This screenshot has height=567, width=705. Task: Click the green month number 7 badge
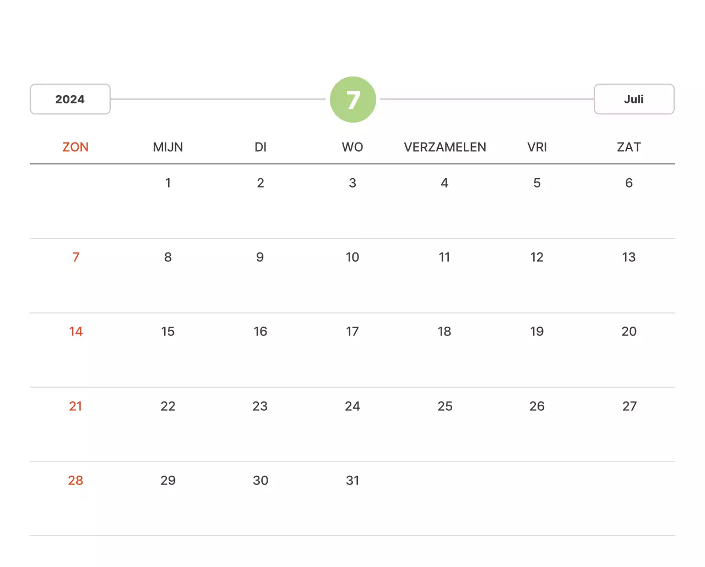point(353,100)
